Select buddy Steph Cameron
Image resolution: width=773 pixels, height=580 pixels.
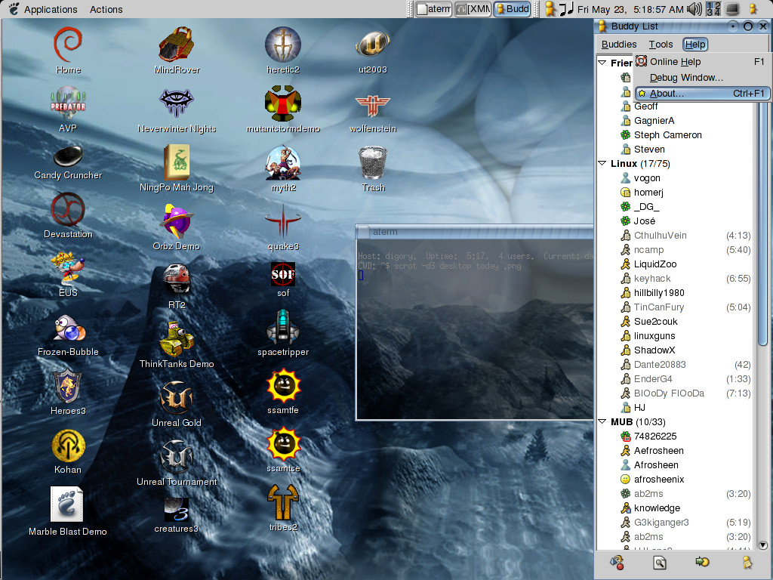click(x=667, y=134)
